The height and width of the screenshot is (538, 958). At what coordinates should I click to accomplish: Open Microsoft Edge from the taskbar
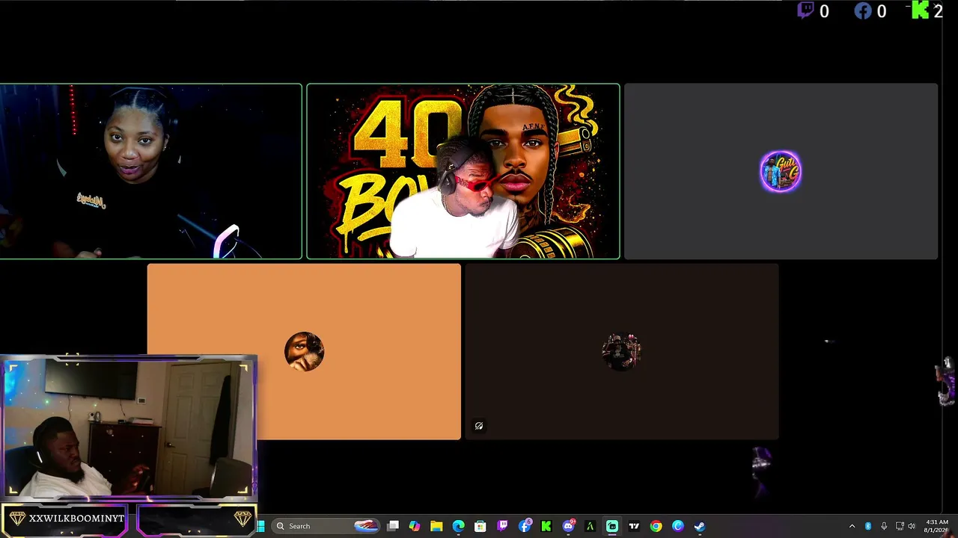tap(458, 526)
